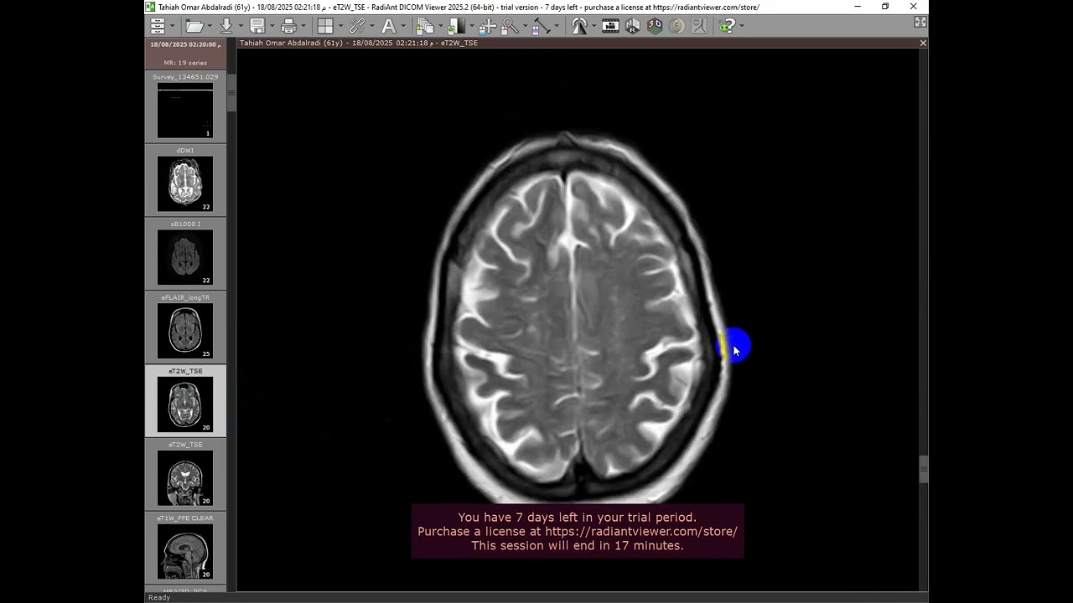This screenshot has width=1073, height=603.
Task: Expand dropdown arrow next to save icon
Action: click(272, 26)
